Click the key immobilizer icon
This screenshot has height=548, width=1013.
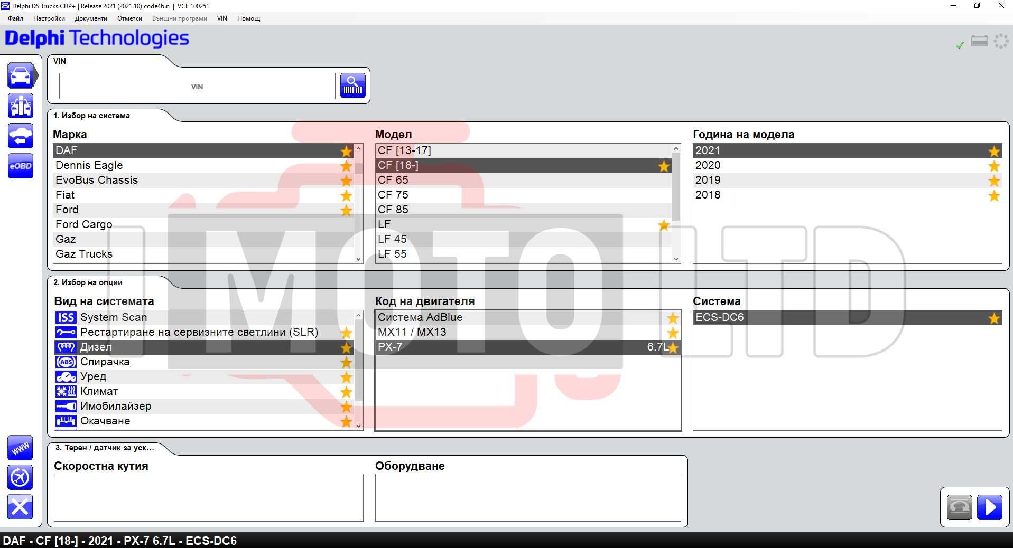pyautogui.click(x=66, y=406)
